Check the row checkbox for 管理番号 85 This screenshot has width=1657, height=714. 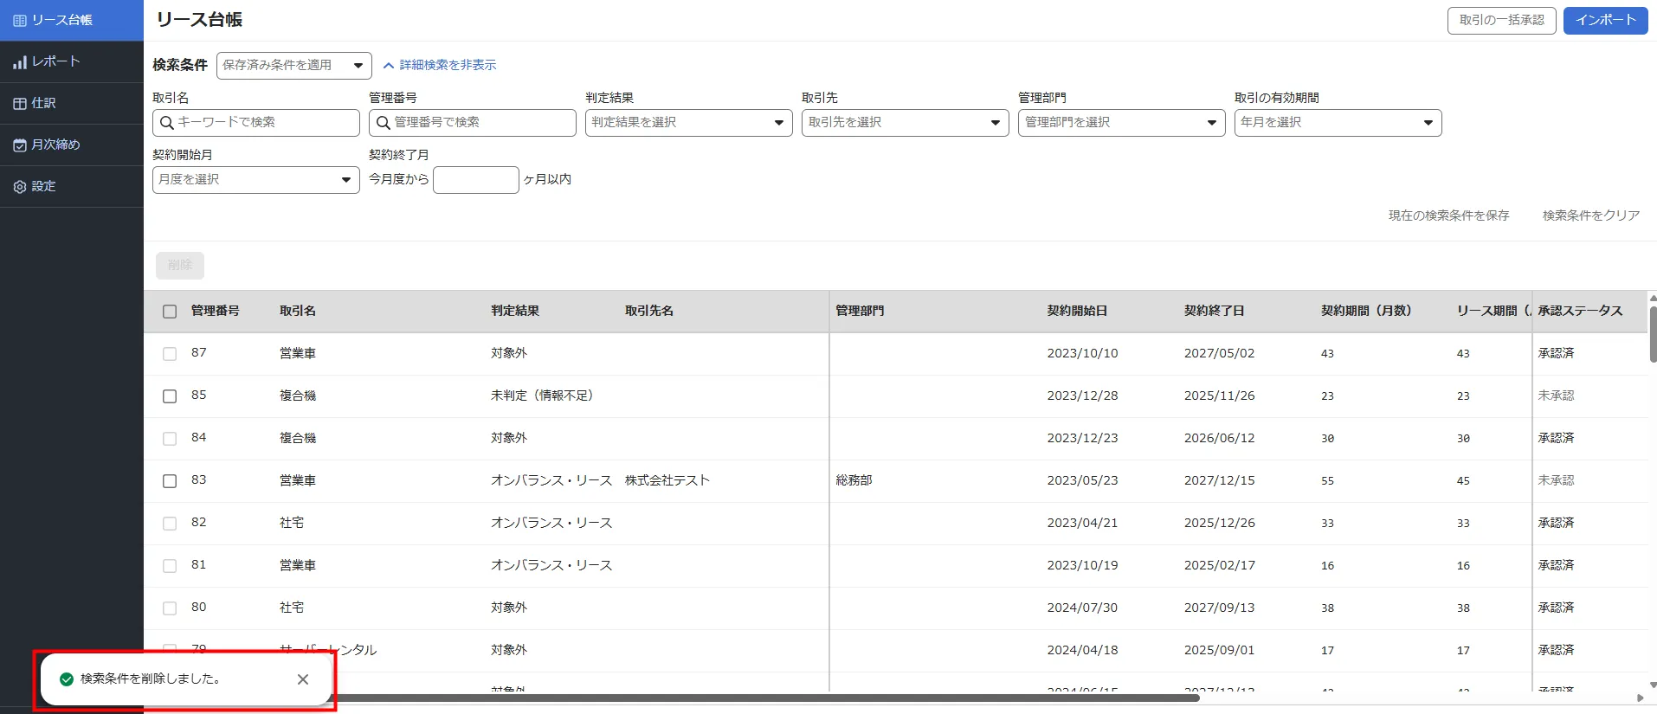point(170,396)
